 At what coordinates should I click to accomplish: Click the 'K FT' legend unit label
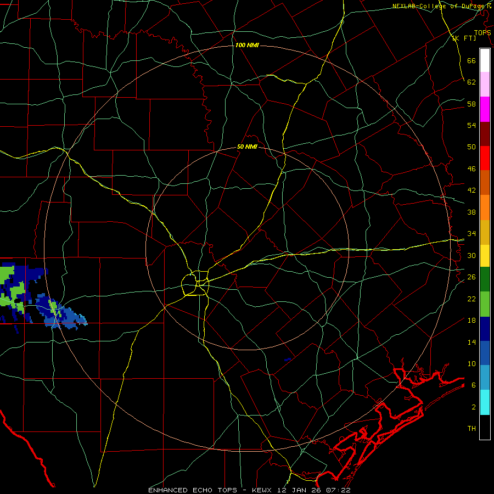click(x=464, y=38)
